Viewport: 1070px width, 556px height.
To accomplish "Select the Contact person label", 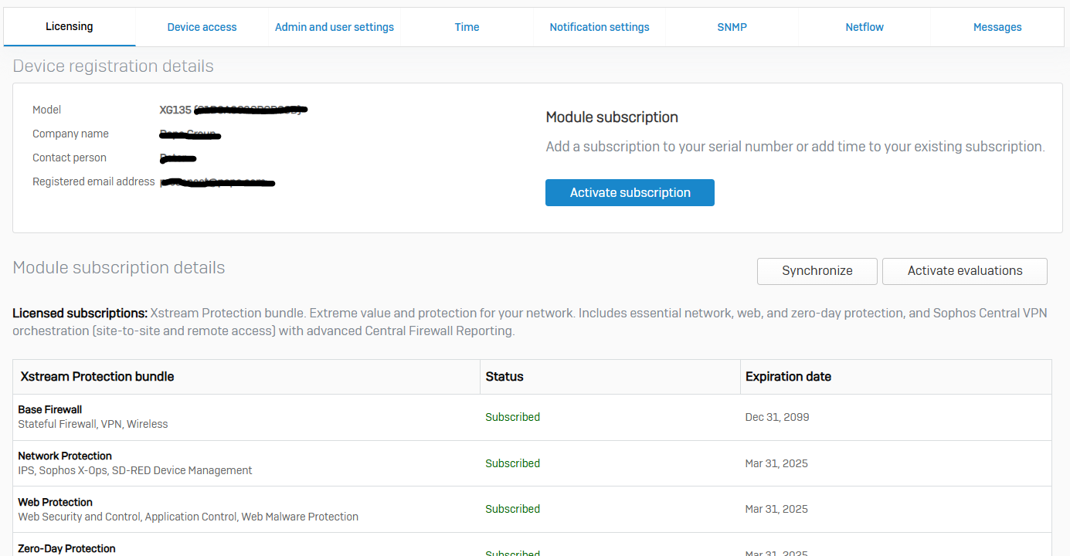I will point(70,158).
